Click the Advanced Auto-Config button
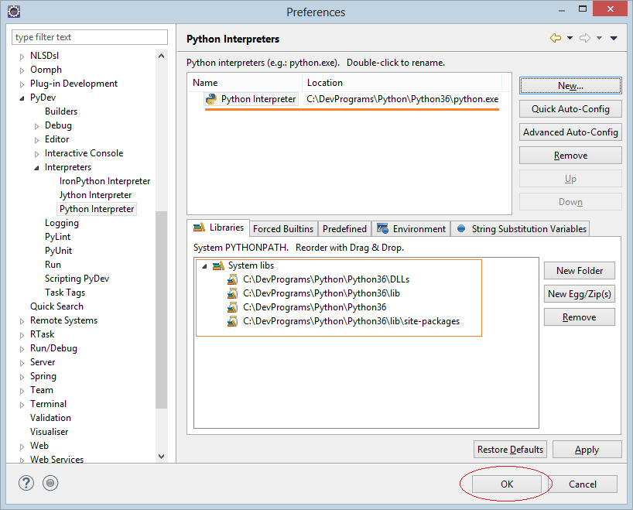The width and height of the screenshot is (633, 510). (x=570, y=132)
